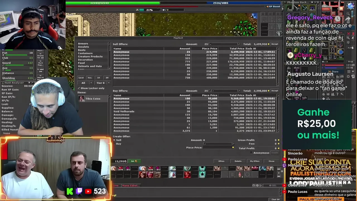Advance the action bar one page
Screen dimensions: 357x201
click(279, 173)
